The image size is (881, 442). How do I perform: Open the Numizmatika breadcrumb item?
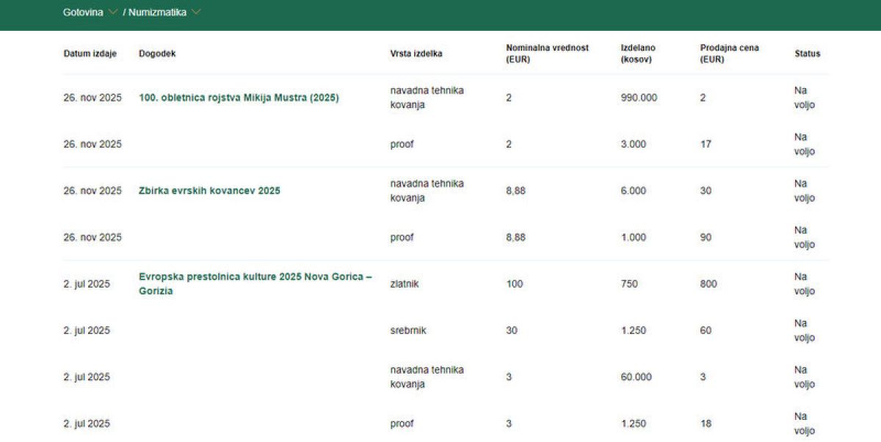pos(157,12)
